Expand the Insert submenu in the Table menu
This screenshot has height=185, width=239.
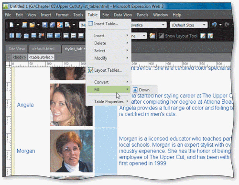pos(109,35)
